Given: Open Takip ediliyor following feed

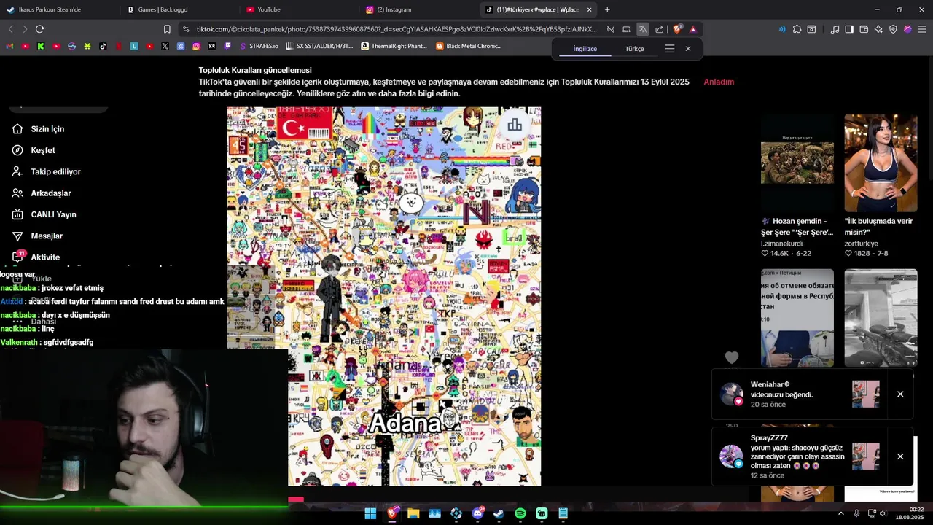Looking at the screenshot, I should 46,171.
